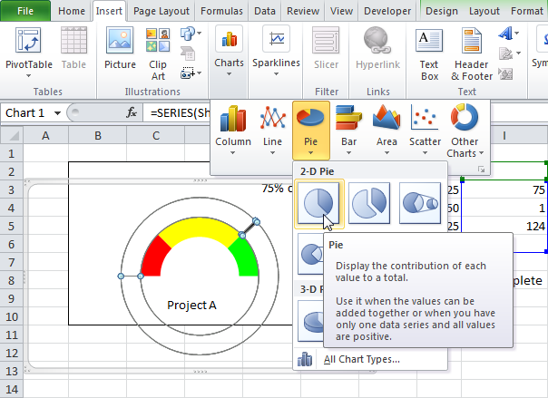Open the File menu tab
Image resolution: width=548 pixels, height=398 pixels.
click(25, 11)
